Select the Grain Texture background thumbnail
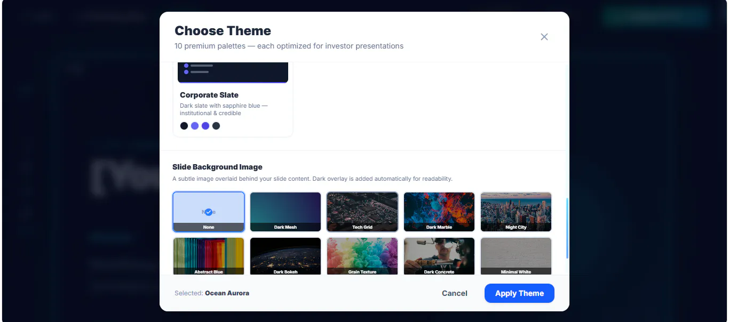 362,256
